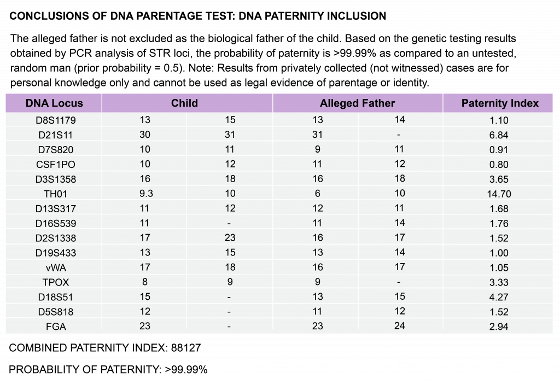The height and width of the screenshot is (384, 560).
Task: Click the Conclusions of DNA Parentage Test heading
Action: coord(197,16)
